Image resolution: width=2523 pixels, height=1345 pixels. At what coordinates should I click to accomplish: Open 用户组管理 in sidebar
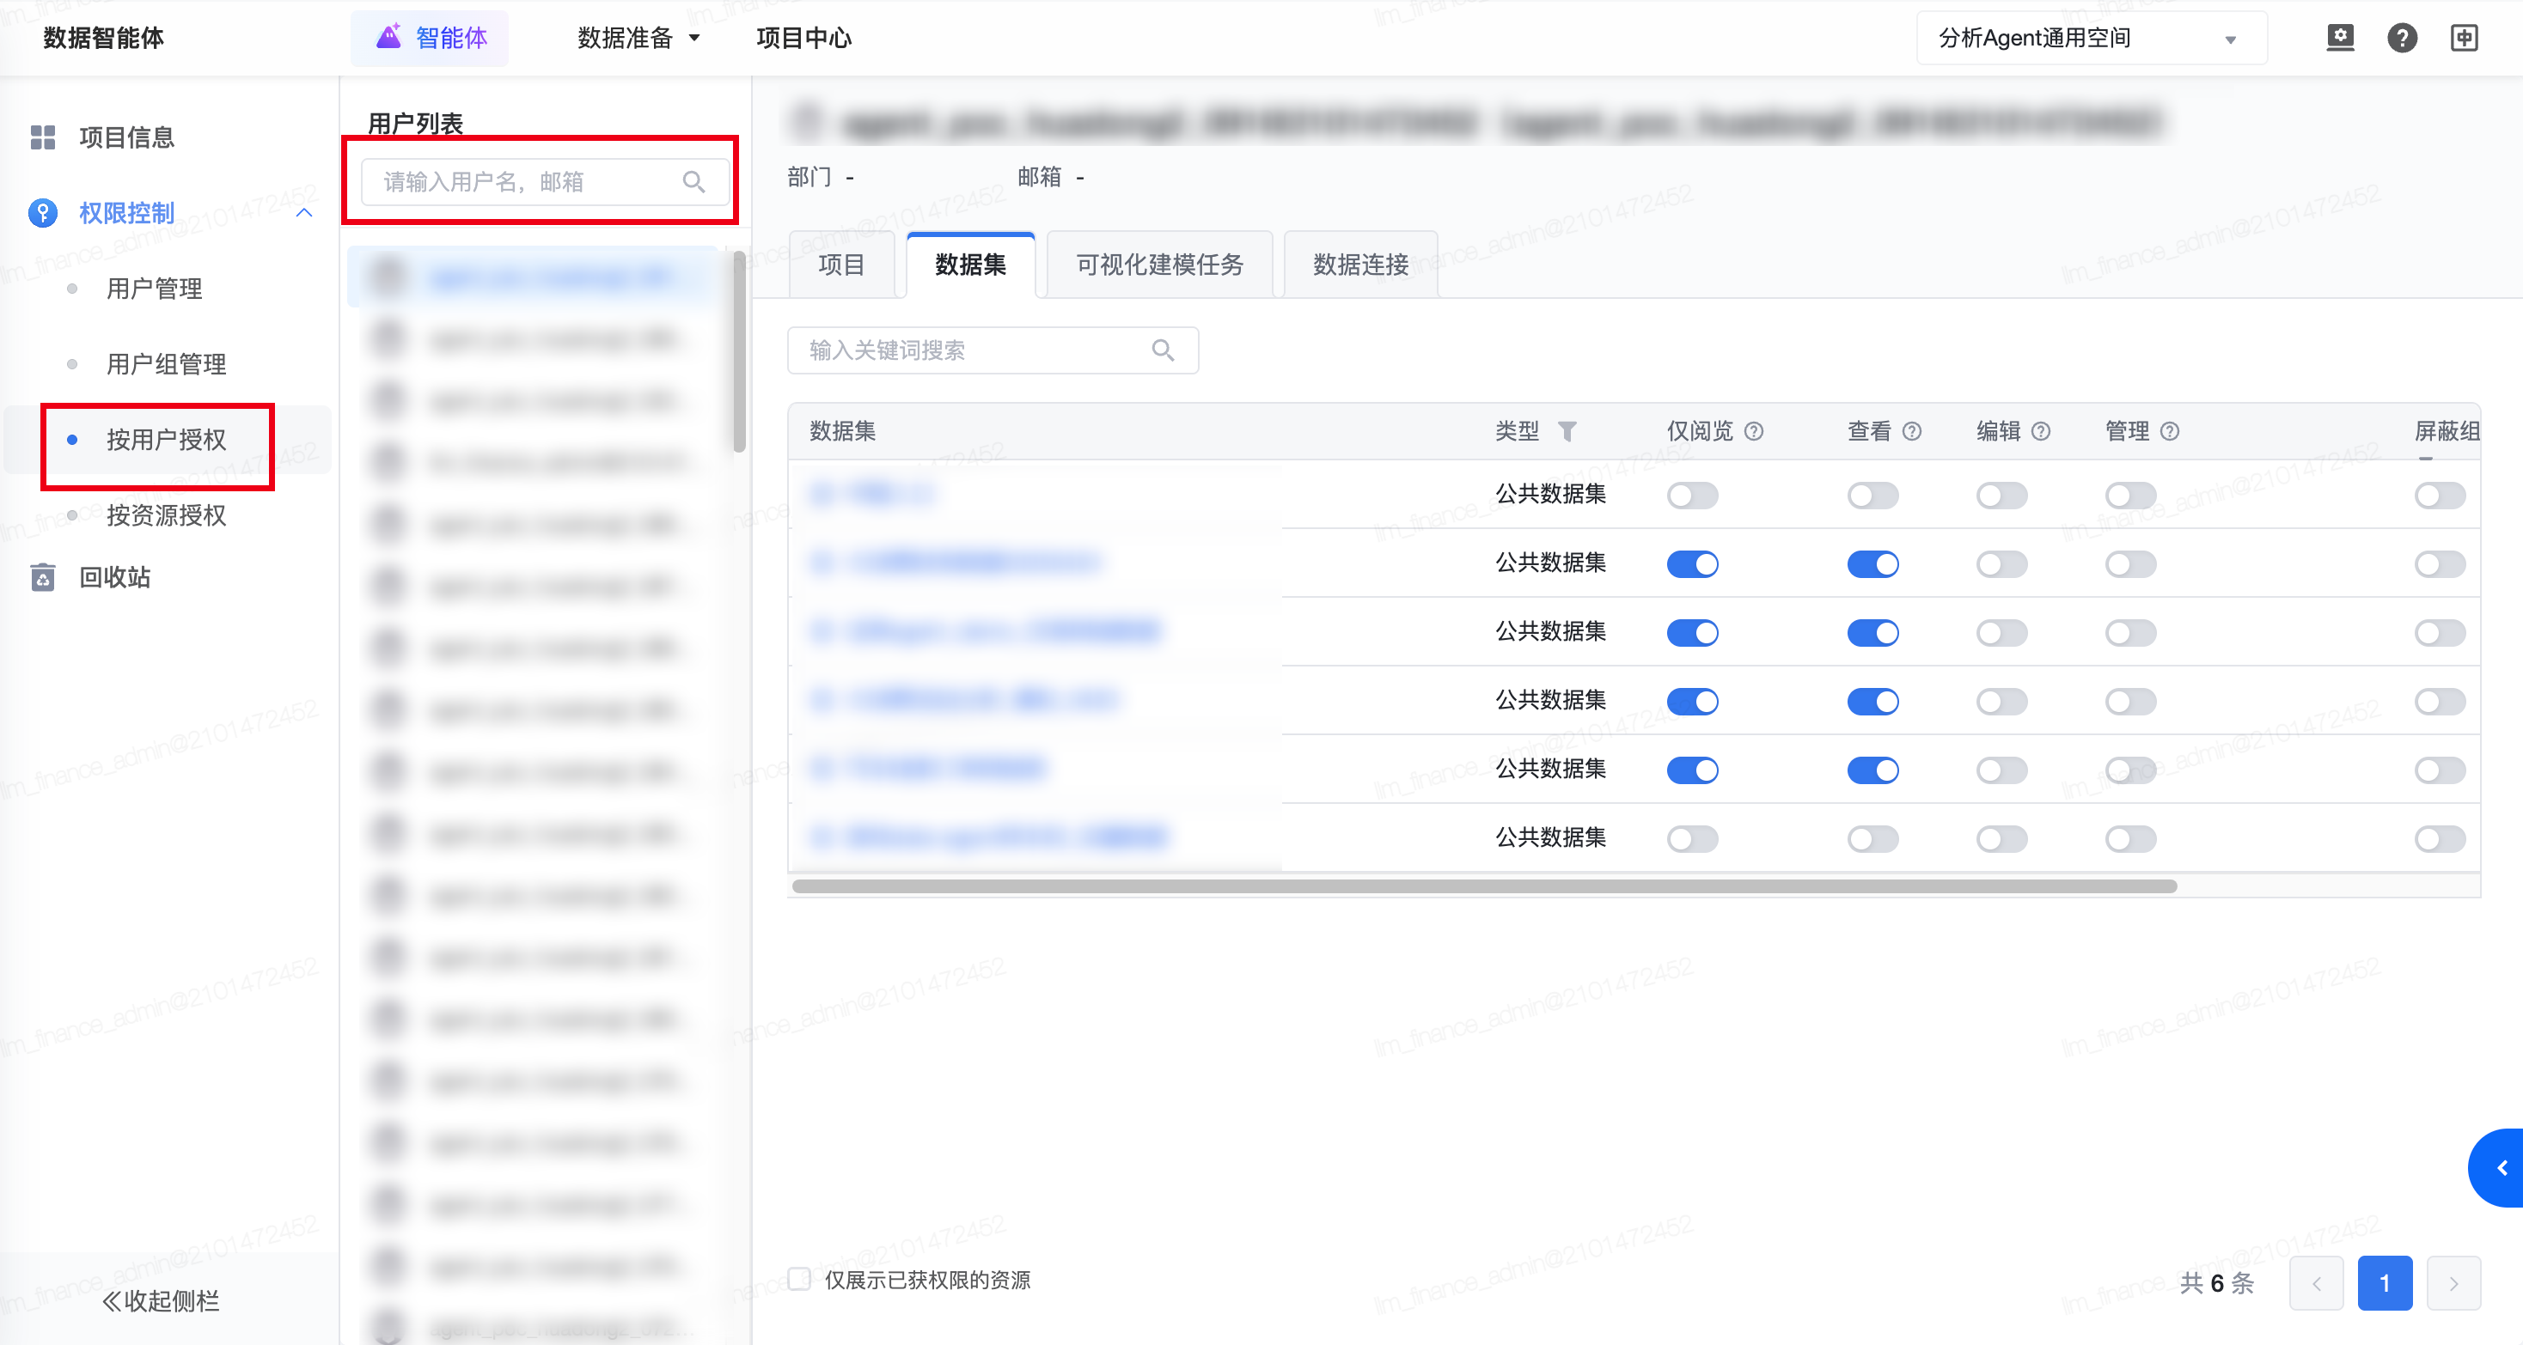(x=167, y=364)
